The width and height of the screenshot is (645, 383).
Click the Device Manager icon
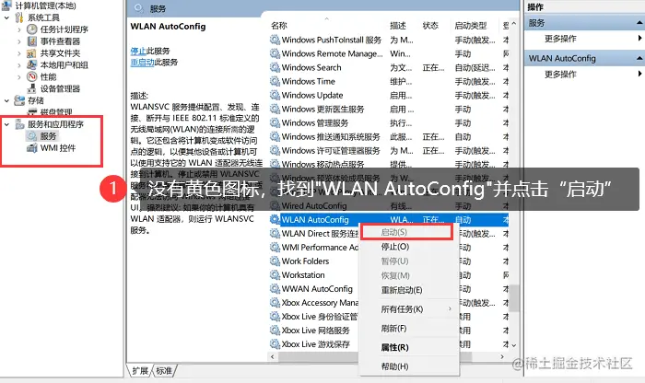pyautogui.click(x=31, y=88)
